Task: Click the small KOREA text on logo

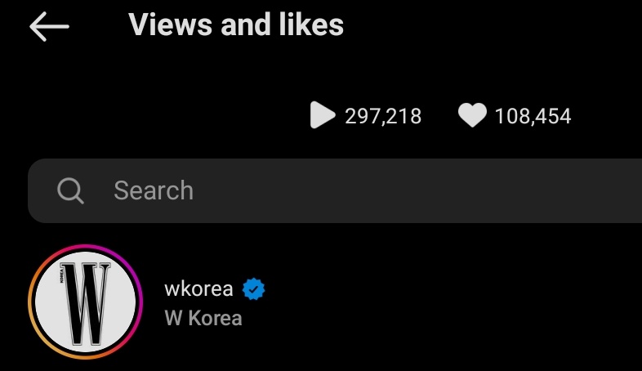Action: [x=62, y=275]
